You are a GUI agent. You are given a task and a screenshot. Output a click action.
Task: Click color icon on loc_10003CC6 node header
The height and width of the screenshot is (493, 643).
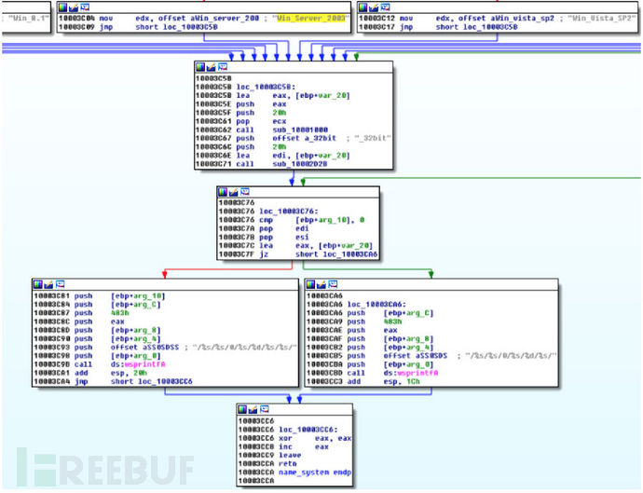tap(243, 408)
